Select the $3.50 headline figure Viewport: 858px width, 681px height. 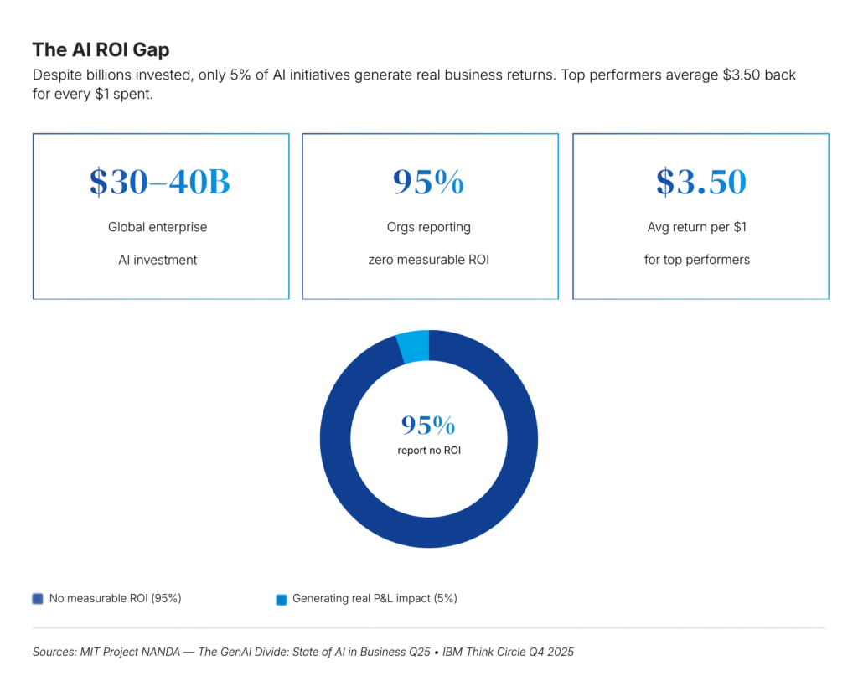[x=700, y=182]
